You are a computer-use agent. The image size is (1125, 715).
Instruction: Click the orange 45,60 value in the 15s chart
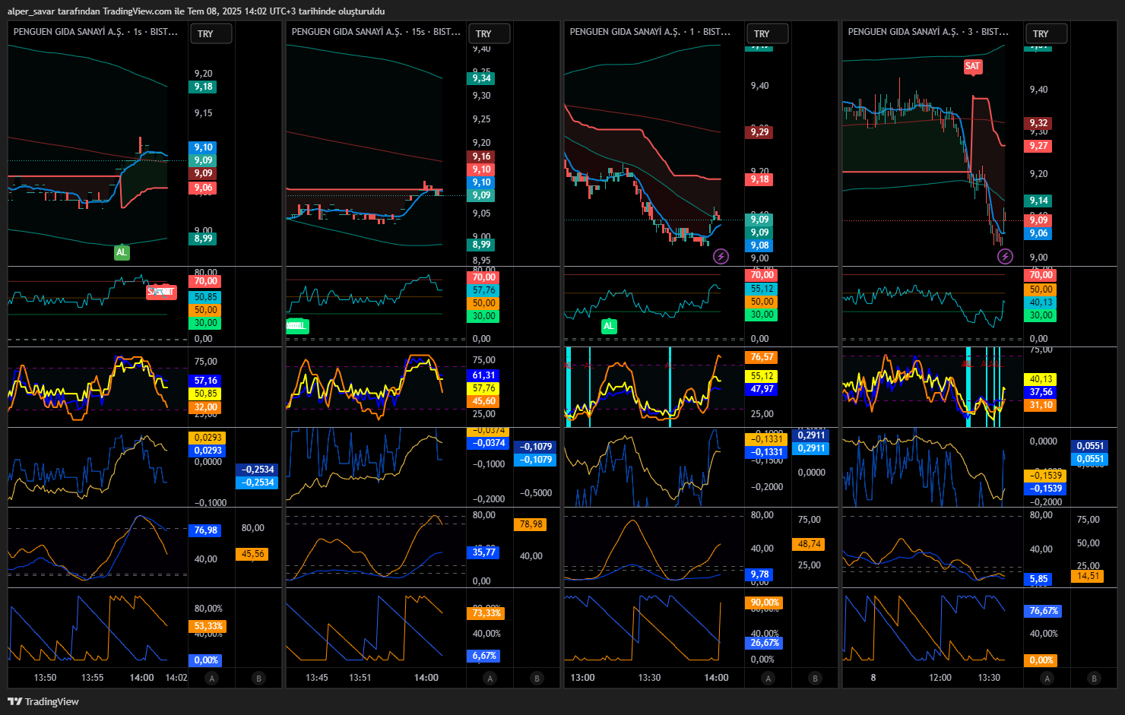pos(483,401)
